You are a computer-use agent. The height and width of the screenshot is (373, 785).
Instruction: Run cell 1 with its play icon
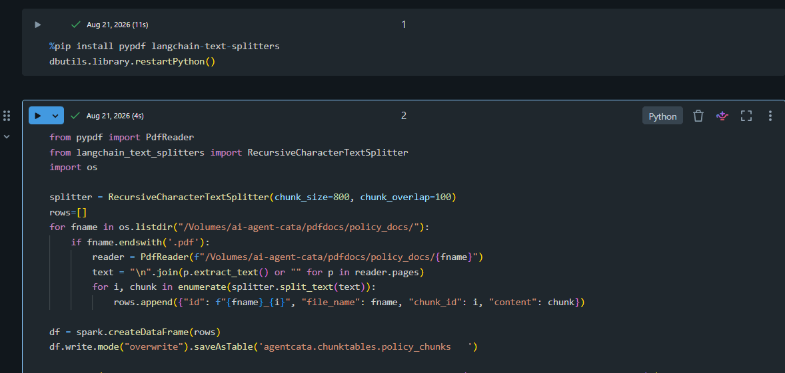[37, 25]
